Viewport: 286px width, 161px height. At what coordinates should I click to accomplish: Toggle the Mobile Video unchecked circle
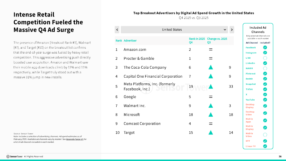(265, 135)
